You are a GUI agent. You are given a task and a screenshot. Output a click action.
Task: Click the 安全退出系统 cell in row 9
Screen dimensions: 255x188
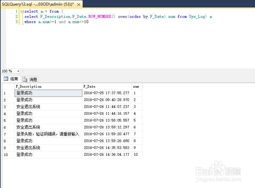48,148
